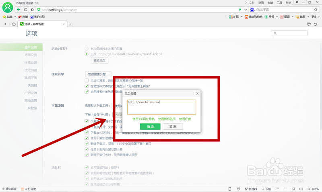Click the speaker mute icon in status bar
Viewport: 322px width, 192px height.
[x=301, y=189]
